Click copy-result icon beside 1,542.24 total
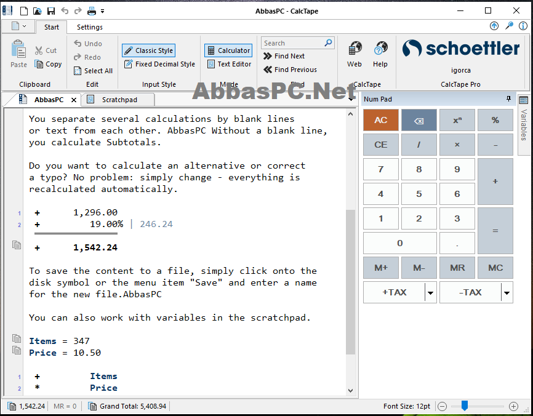 (17, 245)
